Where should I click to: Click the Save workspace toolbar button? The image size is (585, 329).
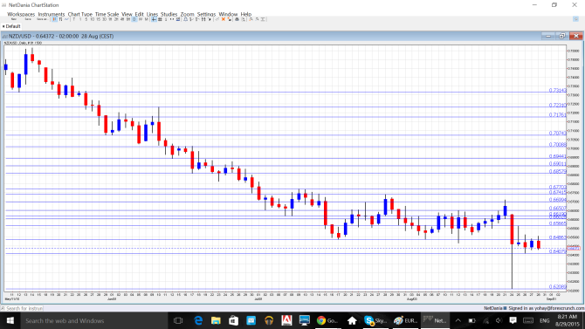coord(27,19)
